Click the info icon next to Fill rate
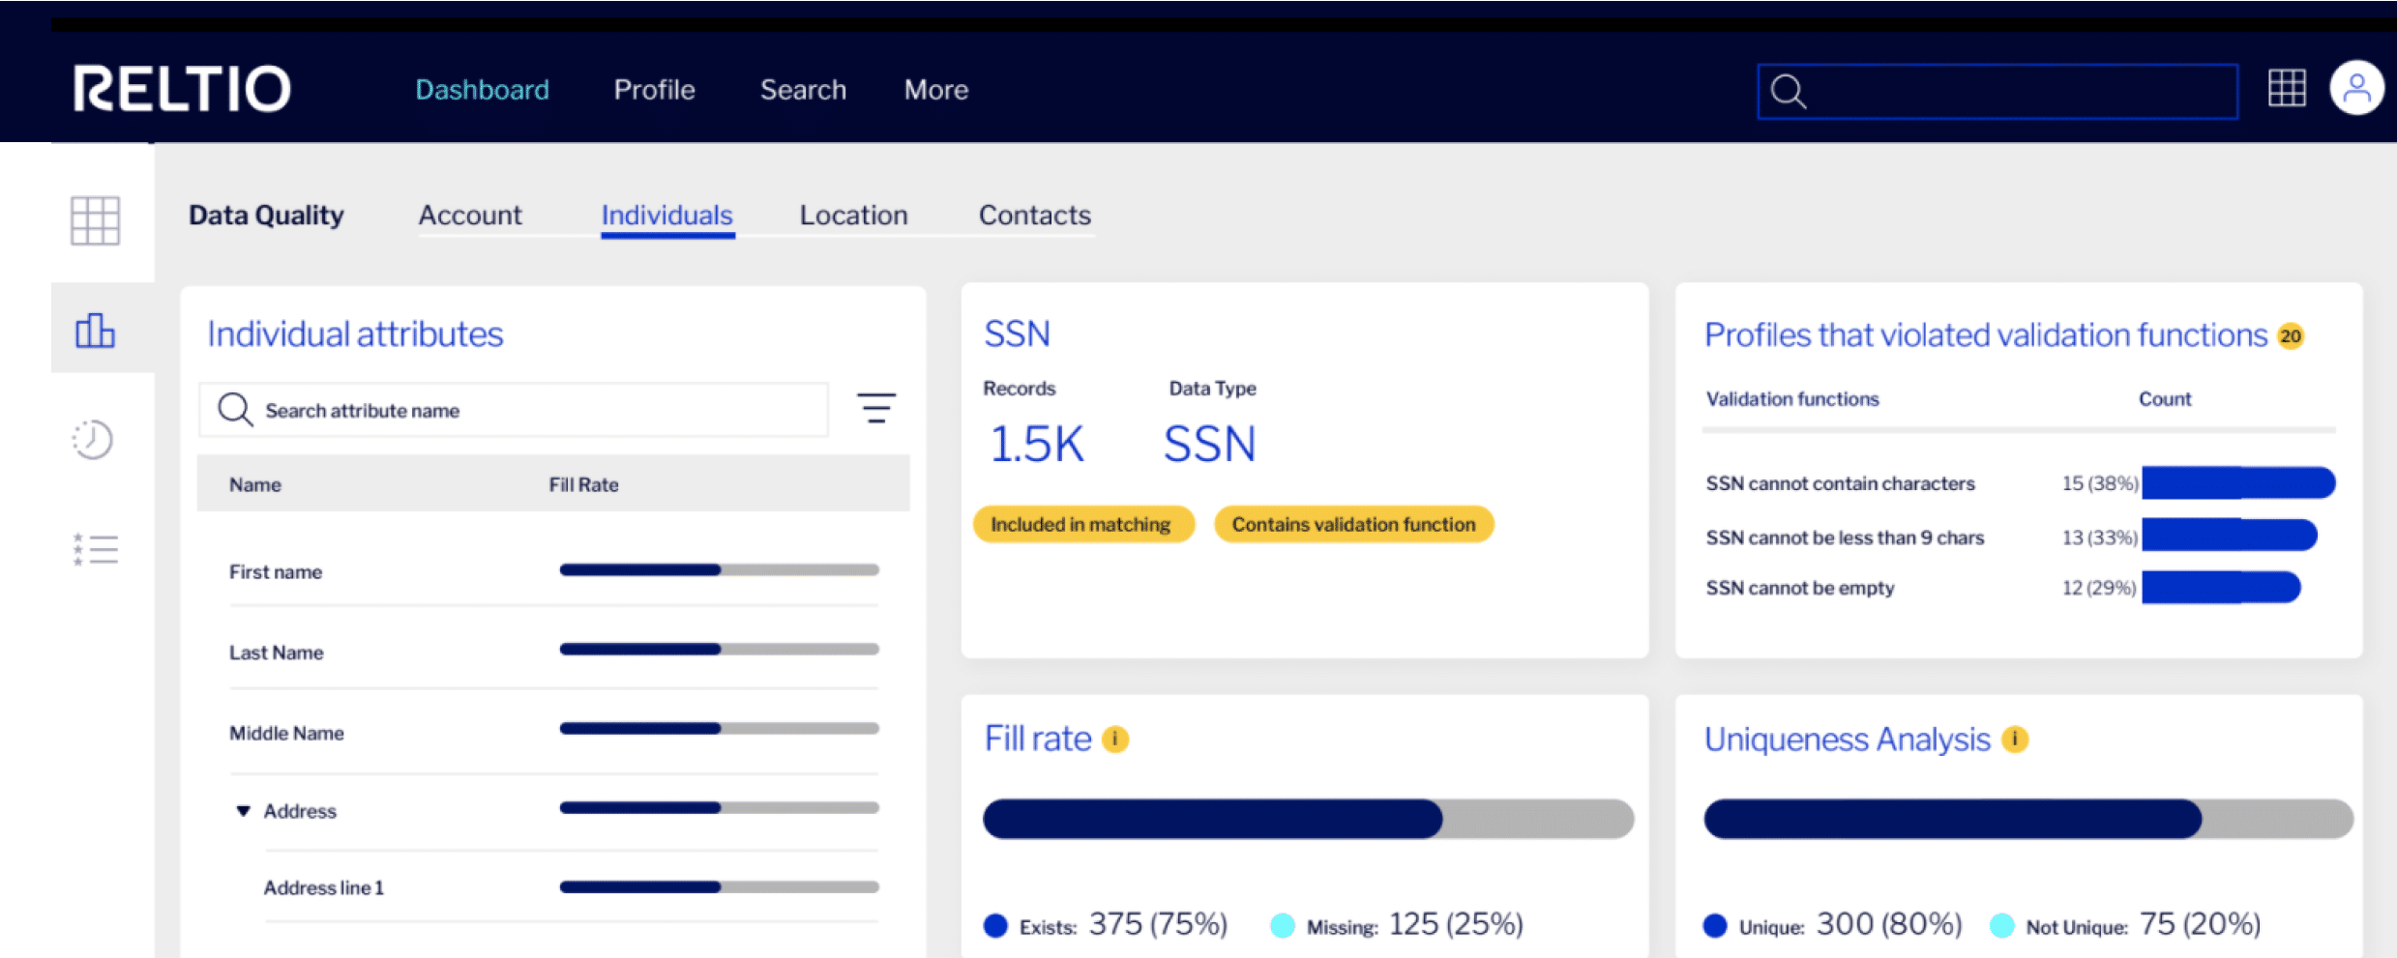The width and height of the screenshot is (2397, 958). (x=1114, y=739)
